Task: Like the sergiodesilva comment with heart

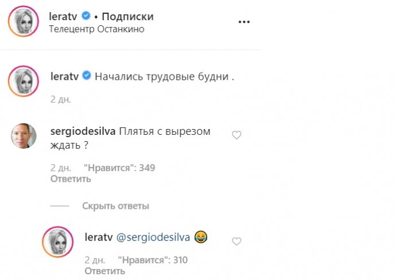Action: pos(236,135)
